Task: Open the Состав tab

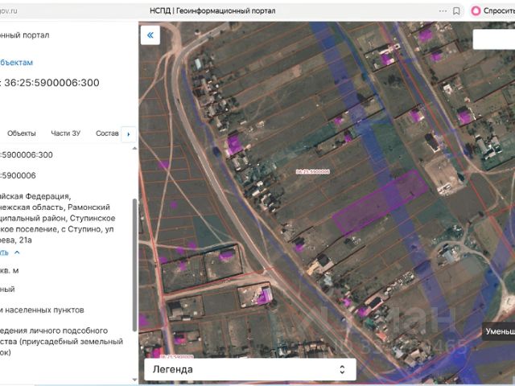Action: pos(107,133)
